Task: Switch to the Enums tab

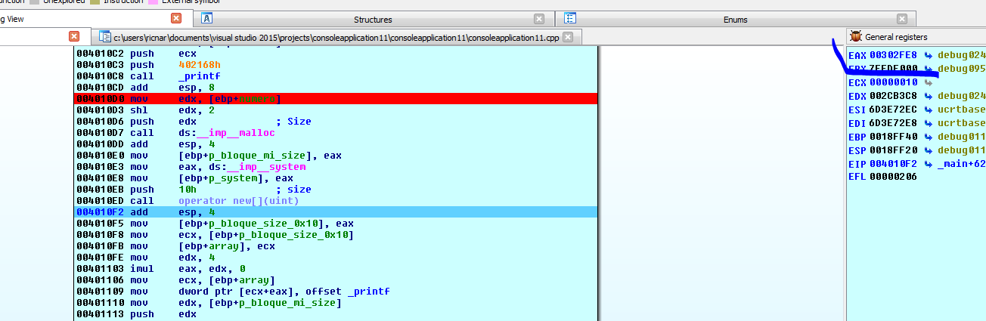Action: (736, 19)
